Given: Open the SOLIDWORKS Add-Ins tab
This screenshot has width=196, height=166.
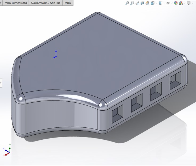Looking at the screenshot, I should tap(46, 3).
